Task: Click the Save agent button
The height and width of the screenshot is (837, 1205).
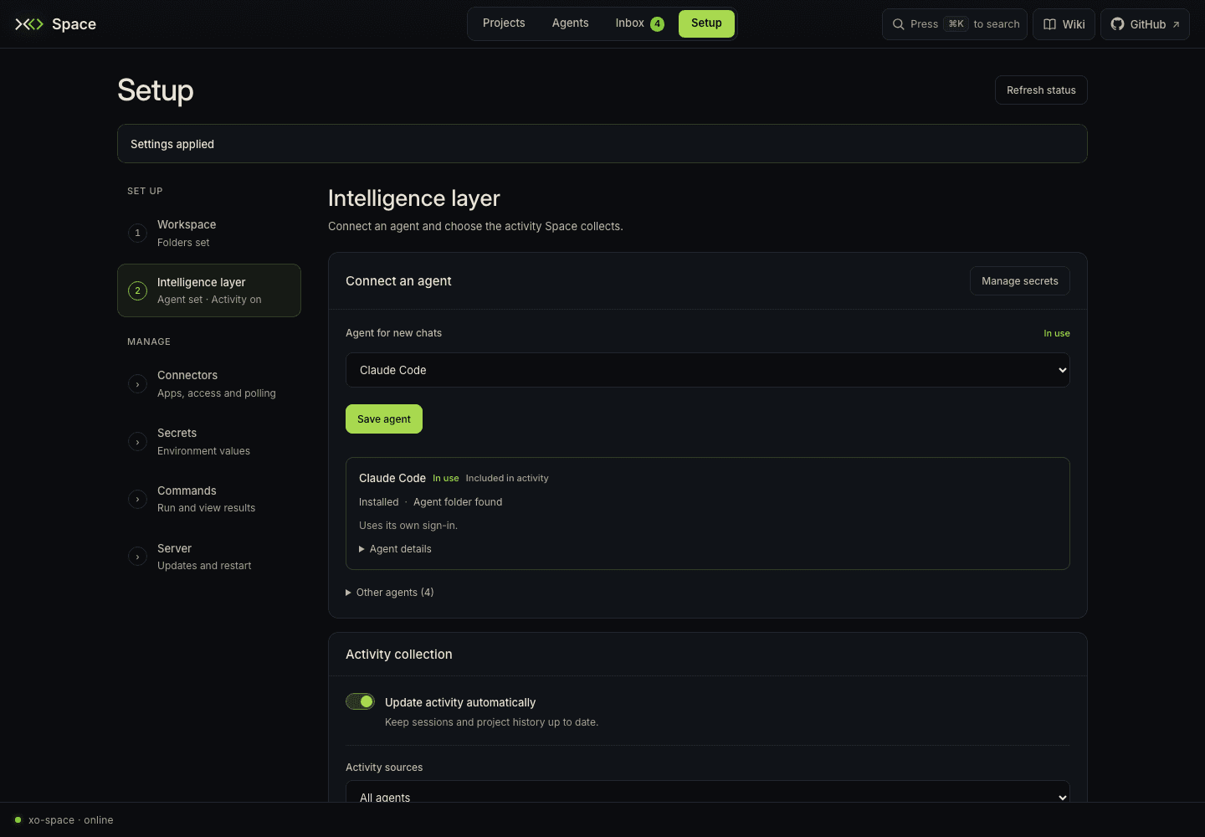Action: pos(384,419)
